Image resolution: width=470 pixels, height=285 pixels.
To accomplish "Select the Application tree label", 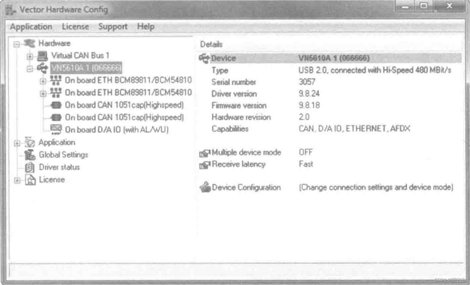I will coord(57,142).
